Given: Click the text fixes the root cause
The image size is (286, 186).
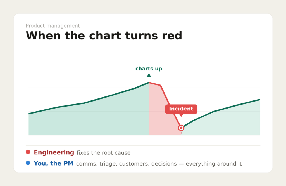Looking at the screenshot, I should point(104,153).
